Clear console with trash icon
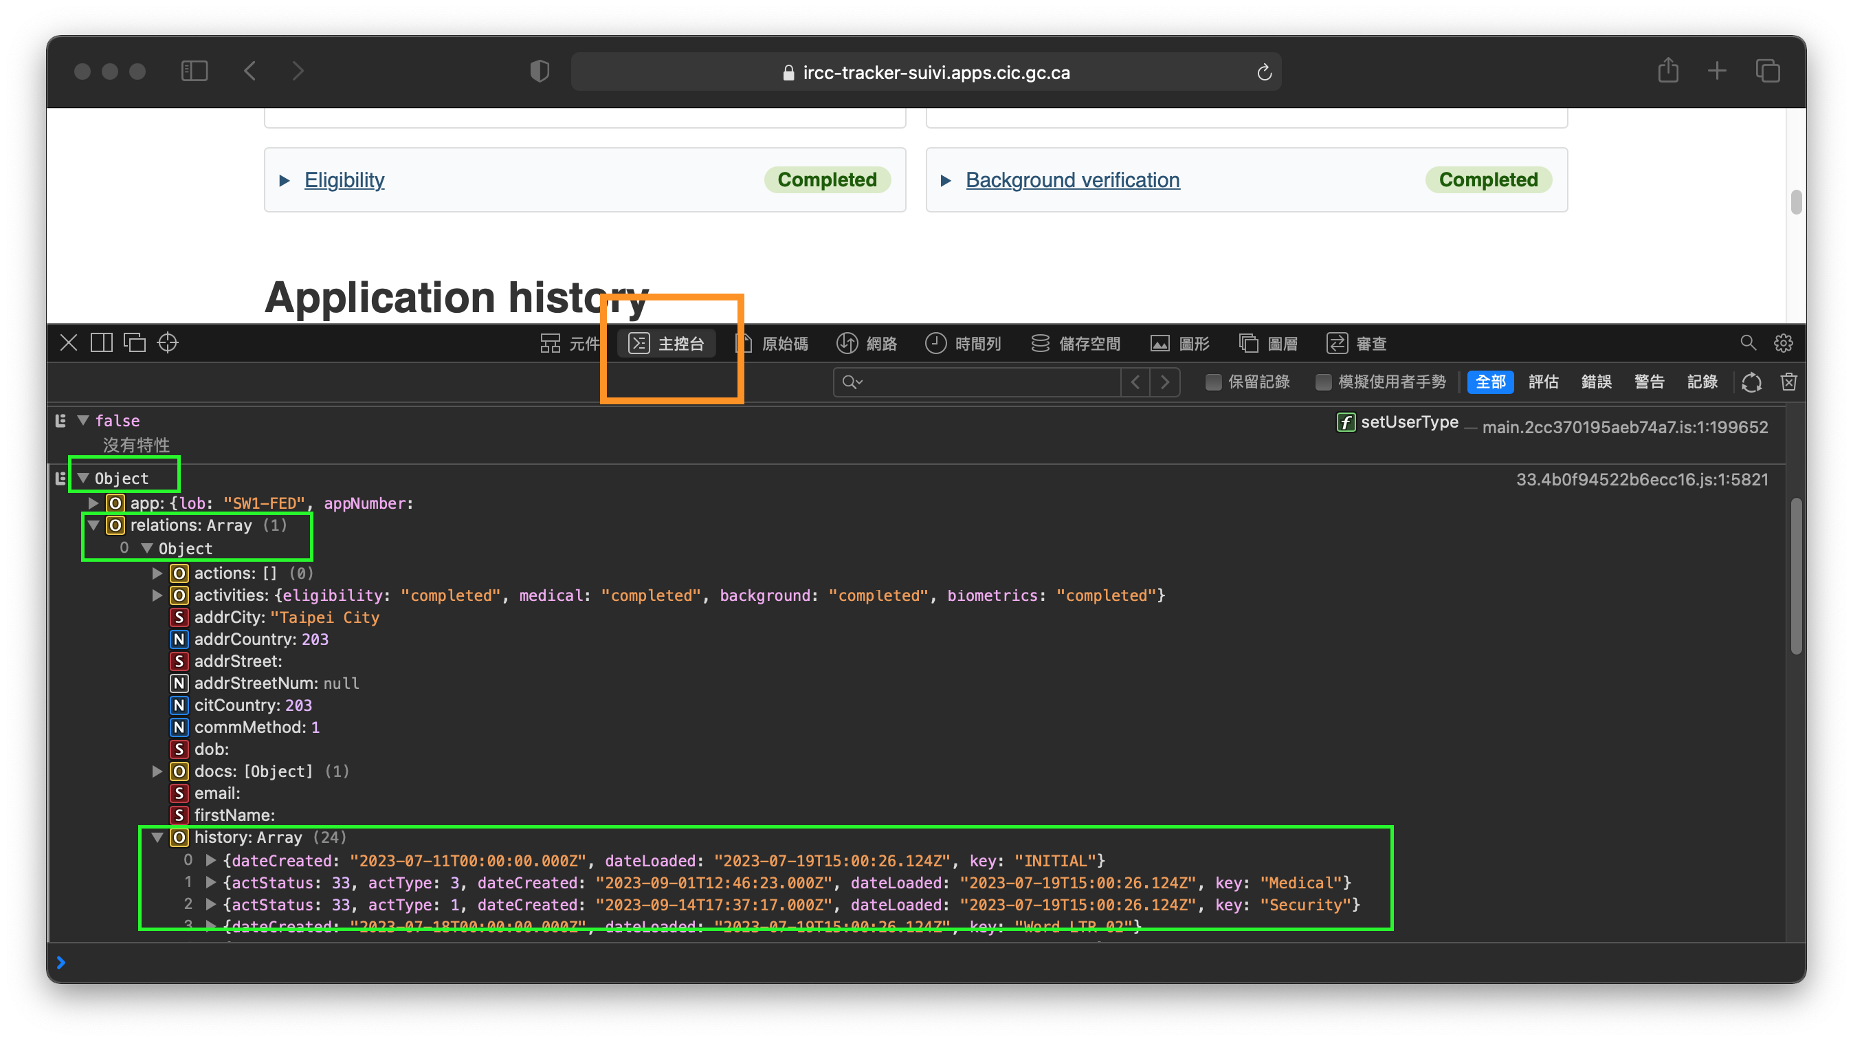The height and width of the screenshot is (1041, 1853). tap(1789, 382)
